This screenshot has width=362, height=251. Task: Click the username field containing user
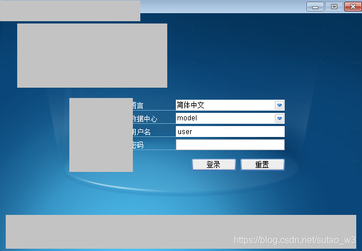(x=230, y=132)
